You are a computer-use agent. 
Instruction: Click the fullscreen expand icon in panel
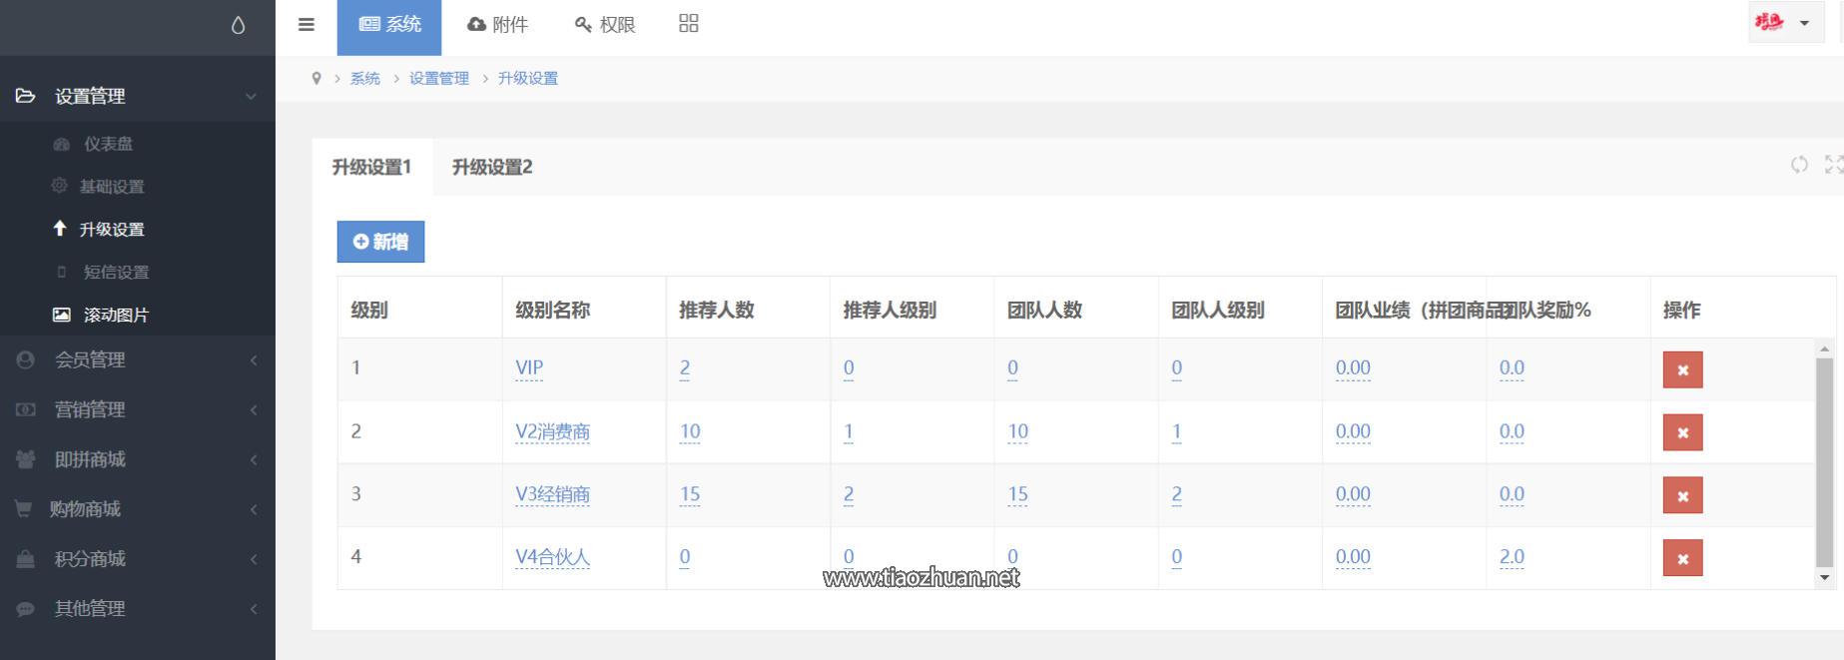pyautogui.click(x=1833, y=165)
